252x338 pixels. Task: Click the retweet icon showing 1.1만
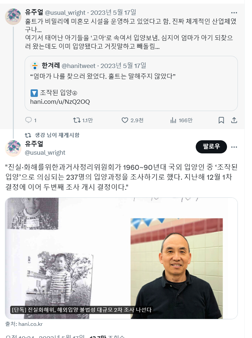(77, 120)
